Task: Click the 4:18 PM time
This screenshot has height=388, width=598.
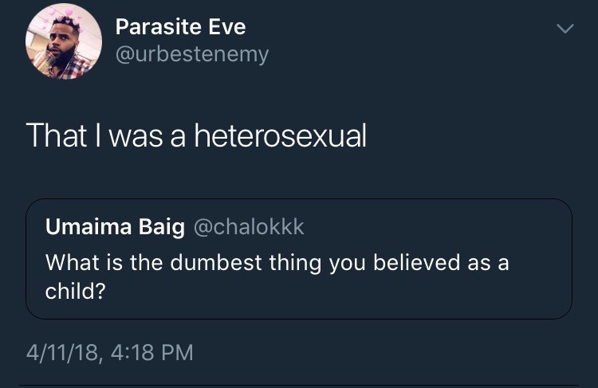Action: (153, 351)
